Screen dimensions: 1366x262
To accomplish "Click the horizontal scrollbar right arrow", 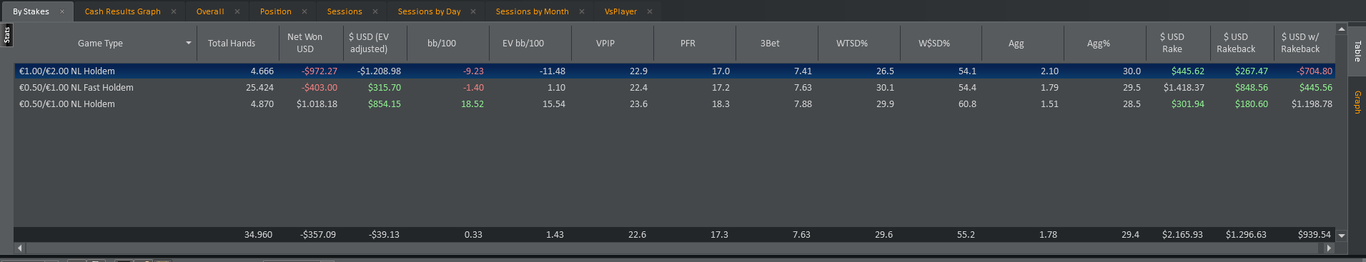I will (x=1329, y=248).
